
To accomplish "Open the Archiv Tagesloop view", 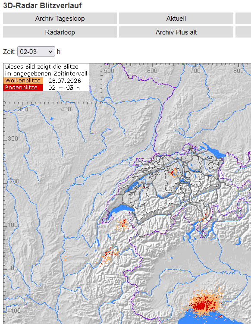I will 60,19.
